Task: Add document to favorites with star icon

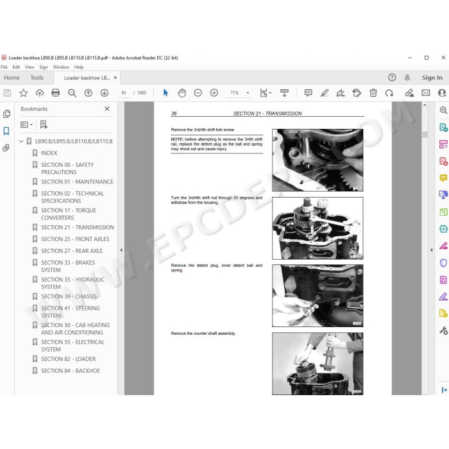Action: 24,93
